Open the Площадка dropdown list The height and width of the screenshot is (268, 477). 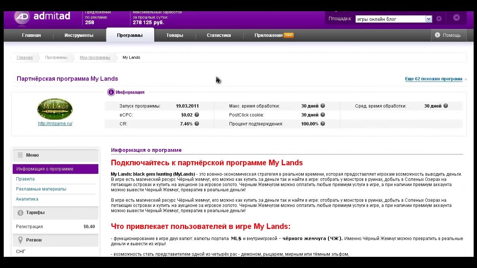pos(394,19)
